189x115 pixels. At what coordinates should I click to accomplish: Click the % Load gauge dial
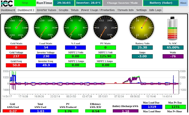point(76,28)
